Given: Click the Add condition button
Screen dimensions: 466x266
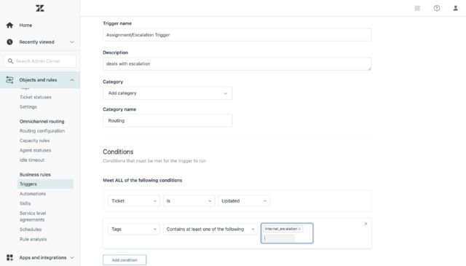Looking at the screenshot, I should click(x=125, y=260).
